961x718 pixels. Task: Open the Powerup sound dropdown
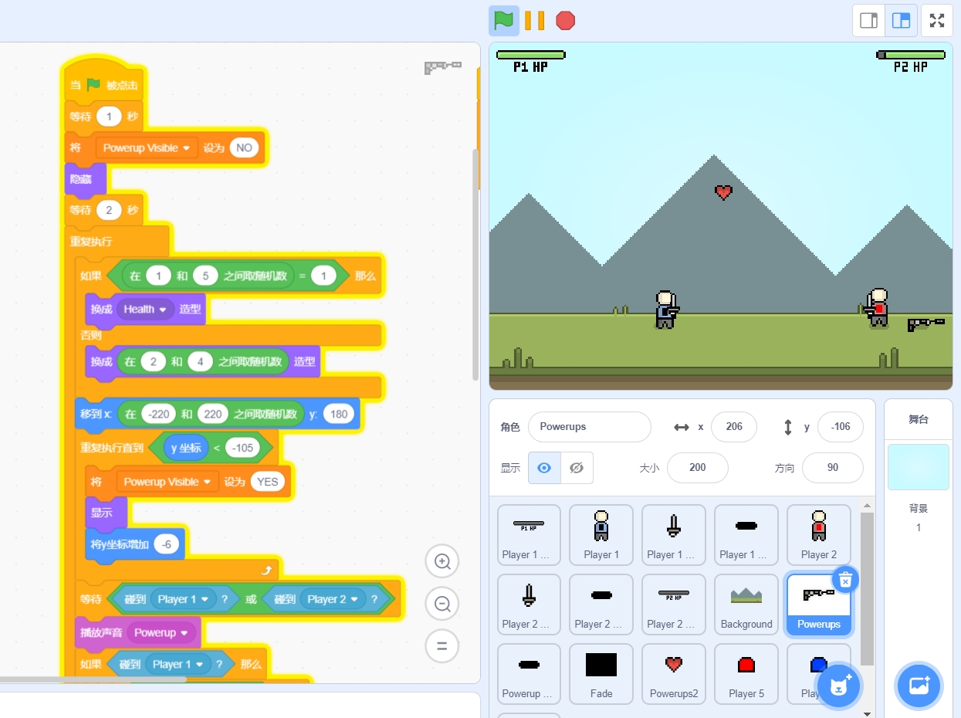click(162, 632)
